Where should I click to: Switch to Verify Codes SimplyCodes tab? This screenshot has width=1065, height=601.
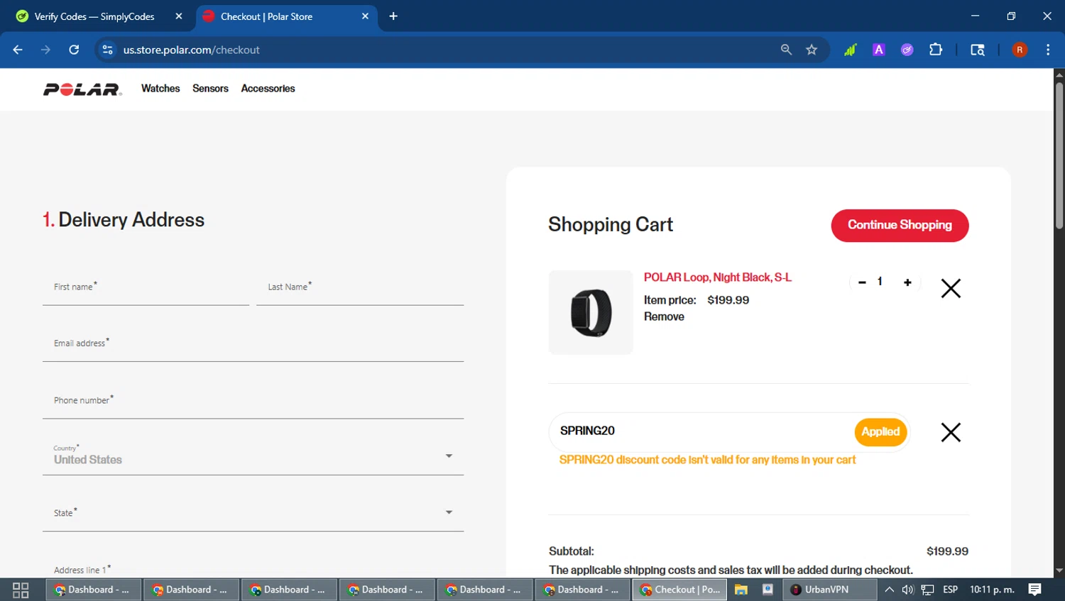[x=94, y=16]
